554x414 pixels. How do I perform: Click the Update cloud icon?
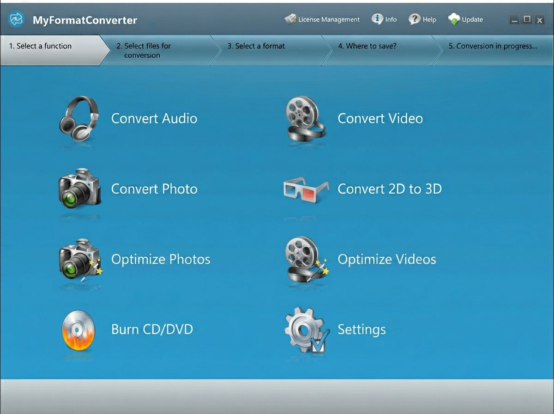click(454, 19)
